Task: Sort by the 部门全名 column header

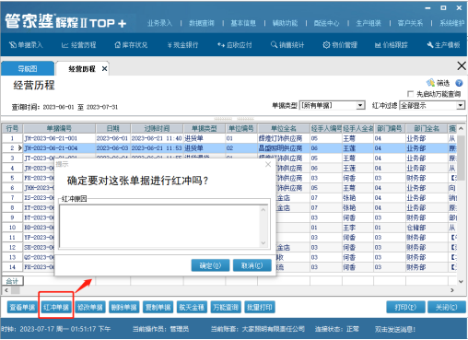Action: click(x=427, y=128)
